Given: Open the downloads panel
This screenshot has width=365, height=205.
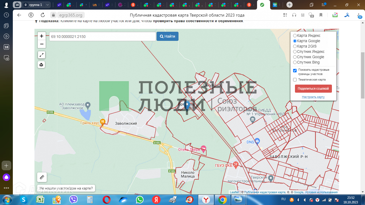Looking at the screenshot, I should [359, 15].
